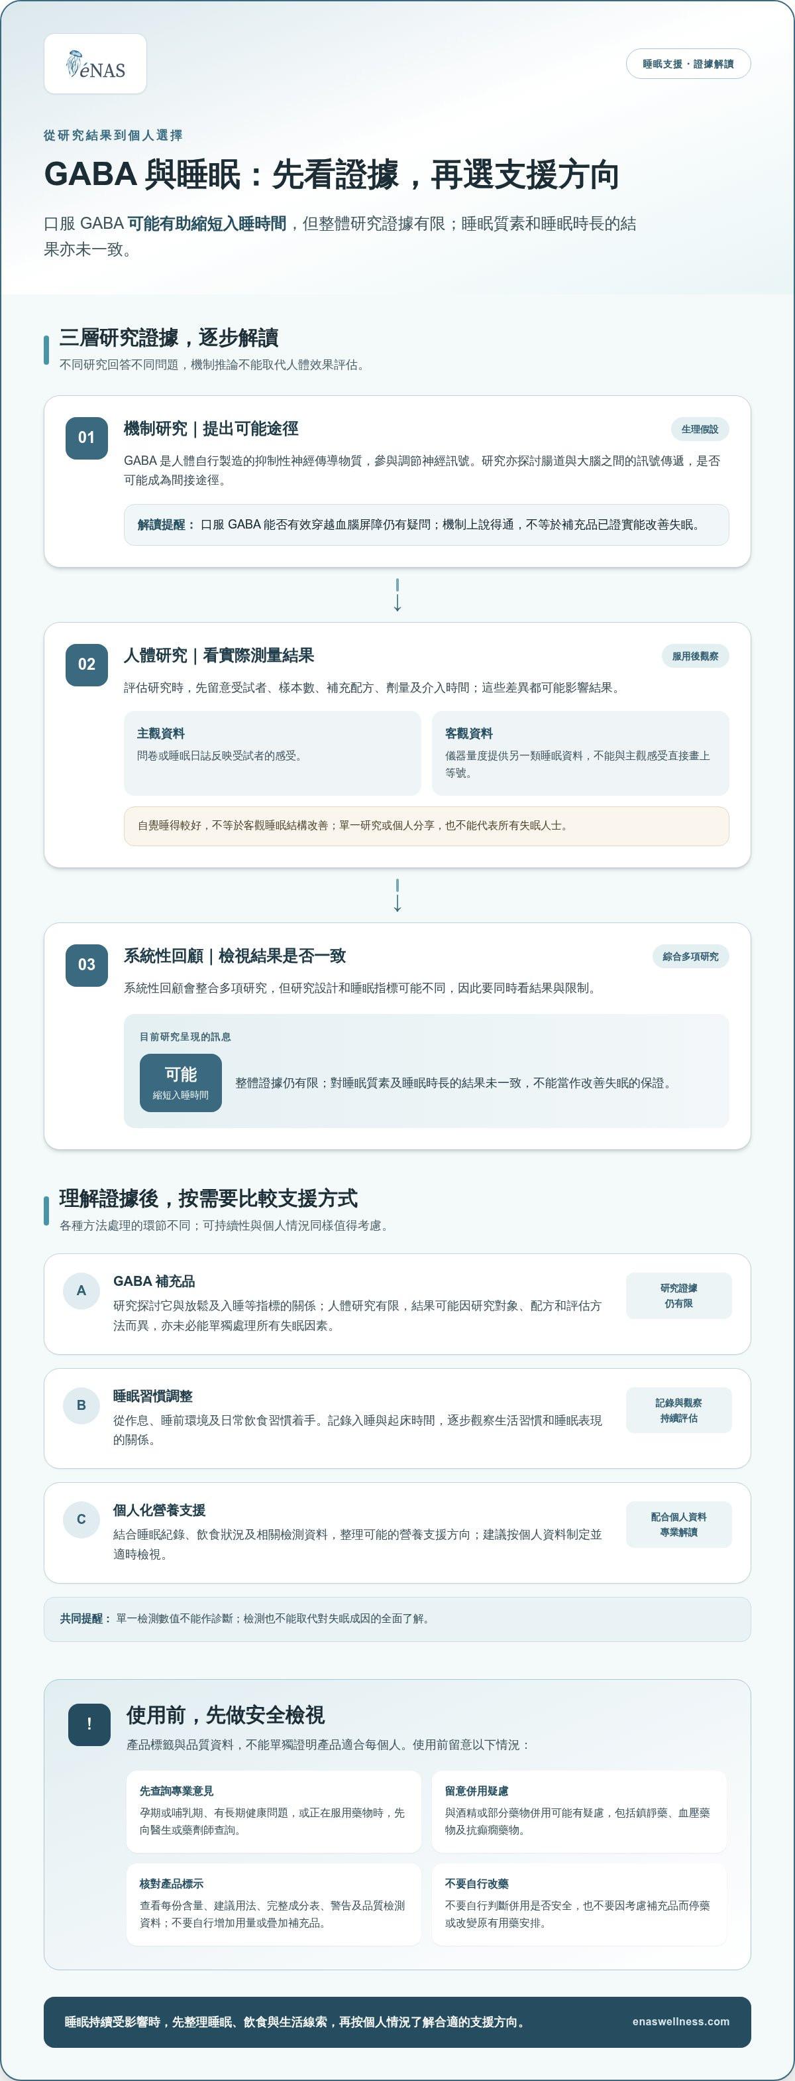This screenshot has width=795, height=2081.
Task: Click the 客觀資料 card
Action: (x=580, y=753)
